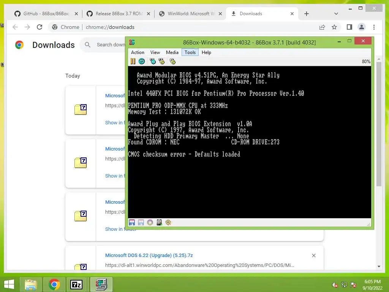Click the dl-alt1.winworldpc.com download URL text
Viewport: 389px width, 292px height.
[199, 265]
